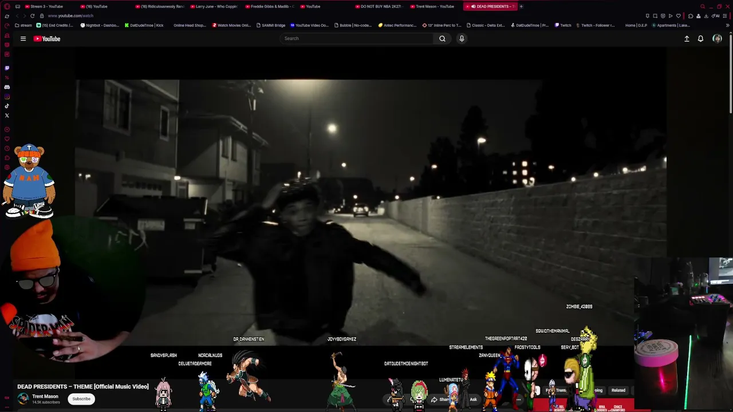Start voice search with the microphone icon
The image size is (733, 412).
click(462, 38)
